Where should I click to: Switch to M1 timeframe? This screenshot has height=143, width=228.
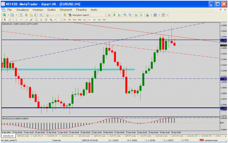click(65, 20)
